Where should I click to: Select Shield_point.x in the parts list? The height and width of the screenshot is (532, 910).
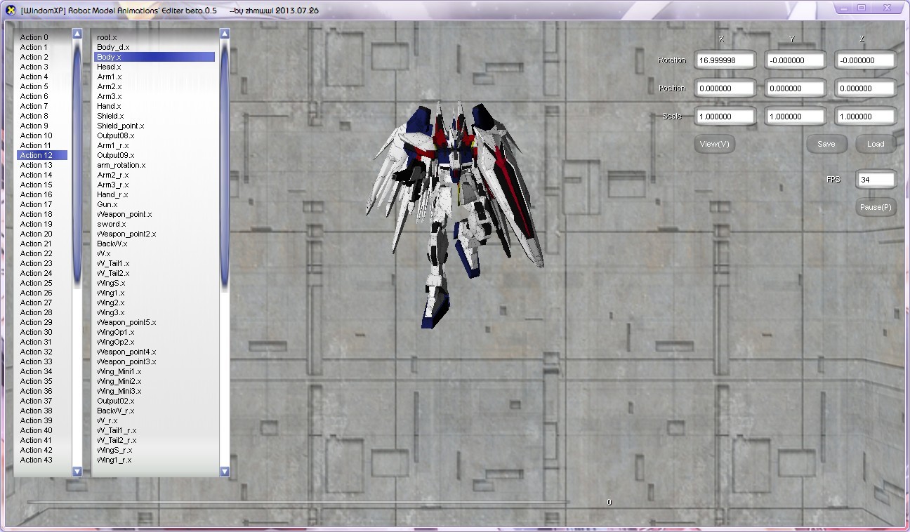point(154,126)
